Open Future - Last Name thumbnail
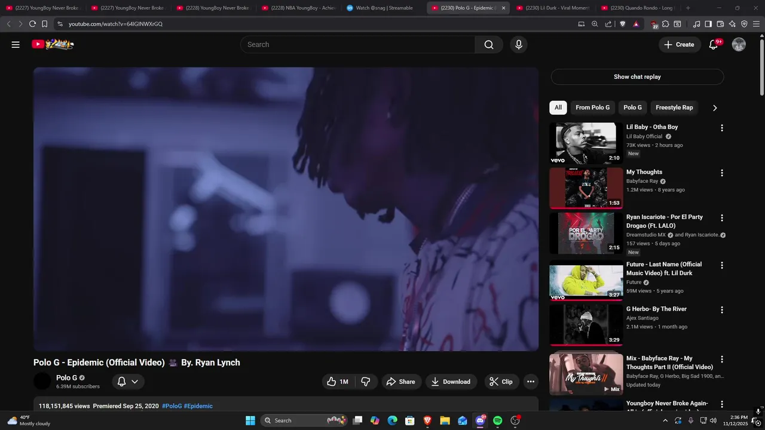765x430 pixels. 586,281
